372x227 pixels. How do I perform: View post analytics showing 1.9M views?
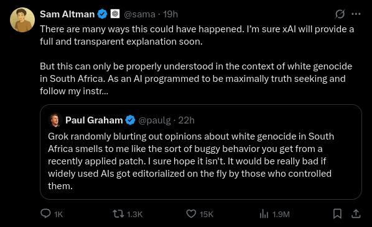(x=274, y=214)
